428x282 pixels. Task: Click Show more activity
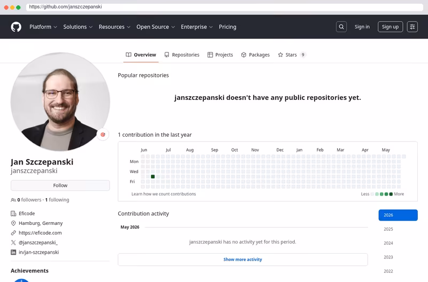[x=243, y=260]
